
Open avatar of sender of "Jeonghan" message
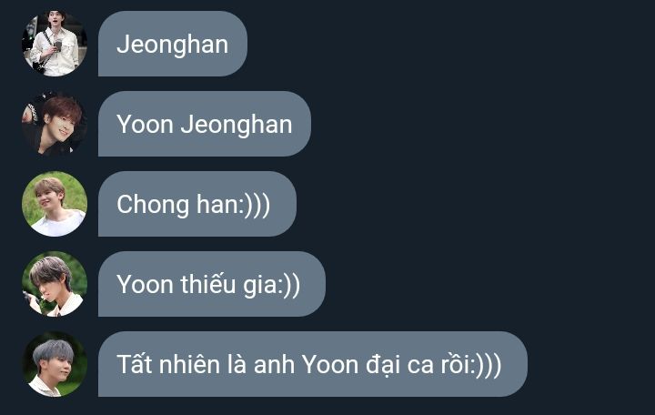[x=55, y=44]
